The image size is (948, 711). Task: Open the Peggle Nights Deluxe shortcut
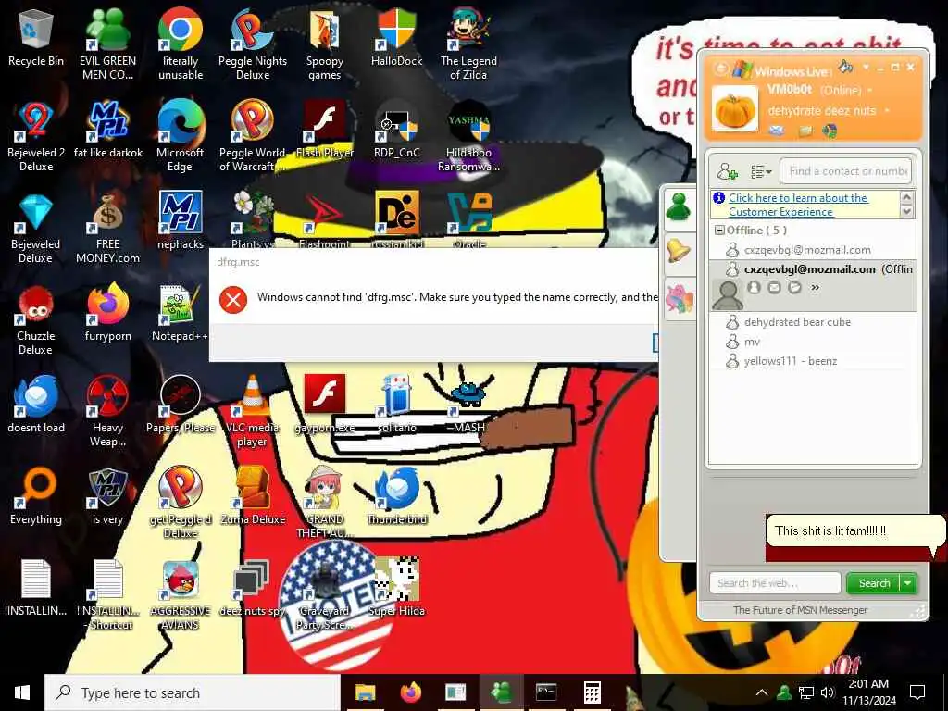click(253, 44)
